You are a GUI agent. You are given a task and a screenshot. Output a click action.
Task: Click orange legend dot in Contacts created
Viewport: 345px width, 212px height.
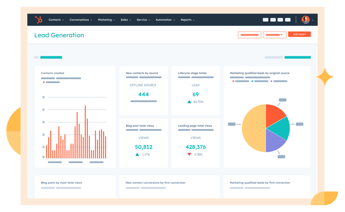click(x=43, y=82)
